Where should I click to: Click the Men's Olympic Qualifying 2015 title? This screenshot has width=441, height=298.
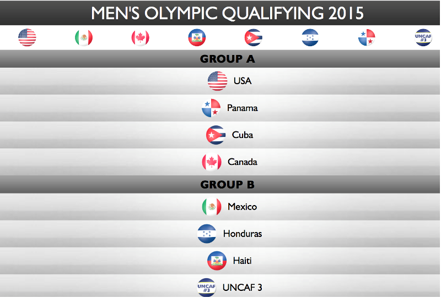pyautogui.click(x=227, y=13)
